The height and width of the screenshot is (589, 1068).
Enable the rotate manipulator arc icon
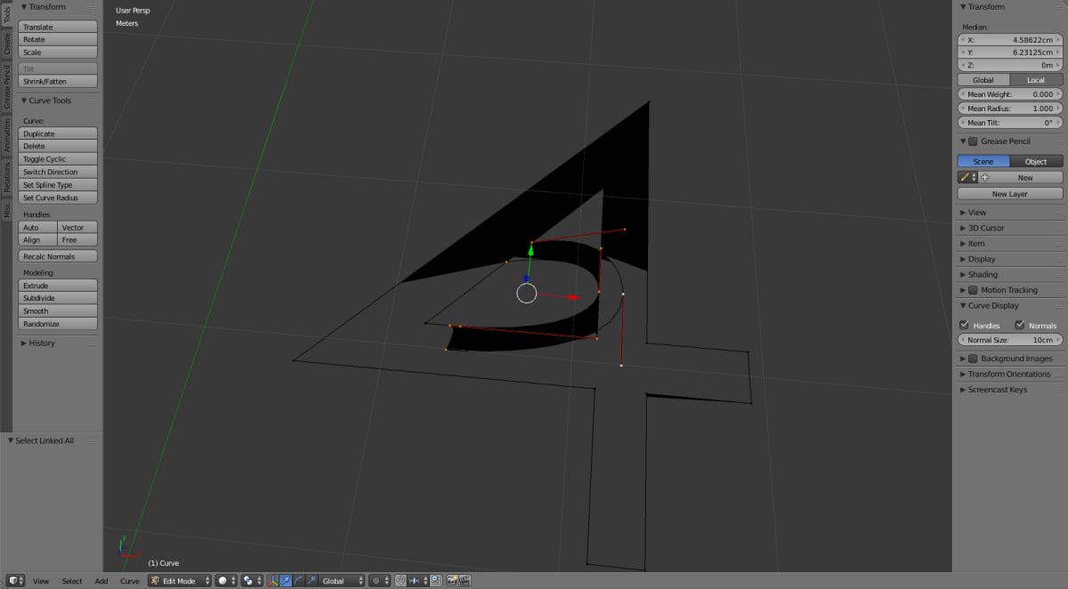[x=298, y=580]
